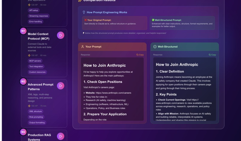Click the careers URL in Your Prompt response
Viewport: 241px width, 141px height.
(x=113, y=93)
